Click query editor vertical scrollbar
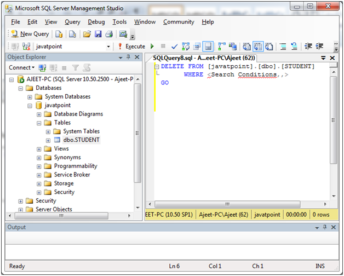 pyautogui.click(x=334, y=120)
